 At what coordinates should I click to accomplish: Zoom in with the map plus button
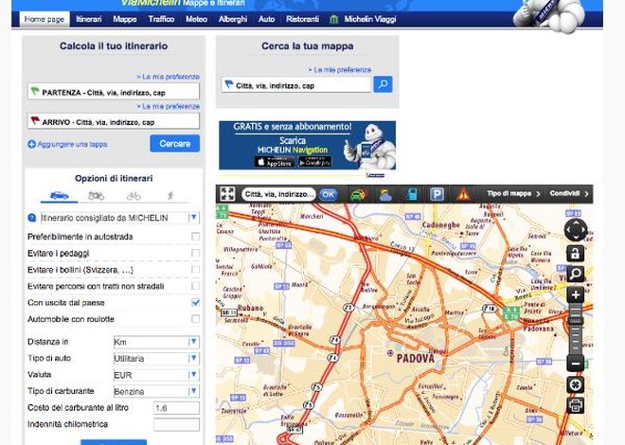pyautogui.click(x=575, y=295)
